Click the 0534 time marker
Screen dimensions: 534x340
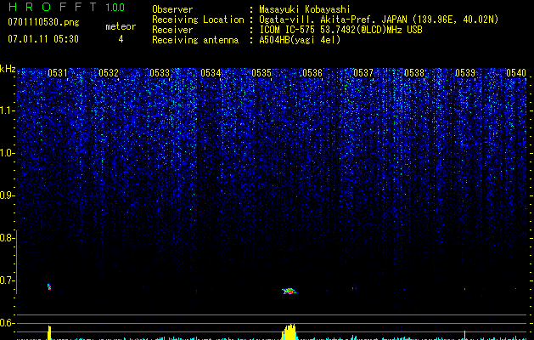point(211,72)
